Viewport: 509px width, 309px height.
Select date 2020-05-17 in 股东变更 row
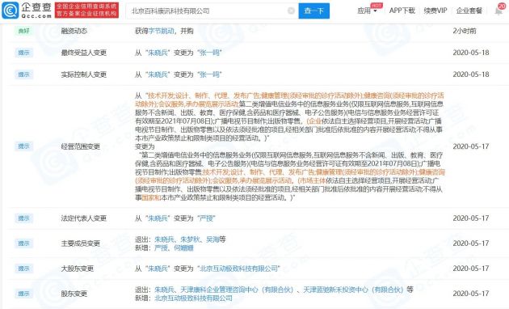pos(471,294)
